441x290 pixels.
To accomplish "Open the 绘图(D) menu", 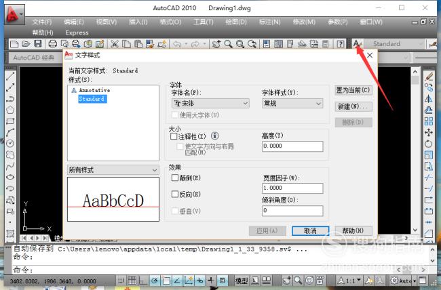I will pyautogui.click(x=236, y=22).
